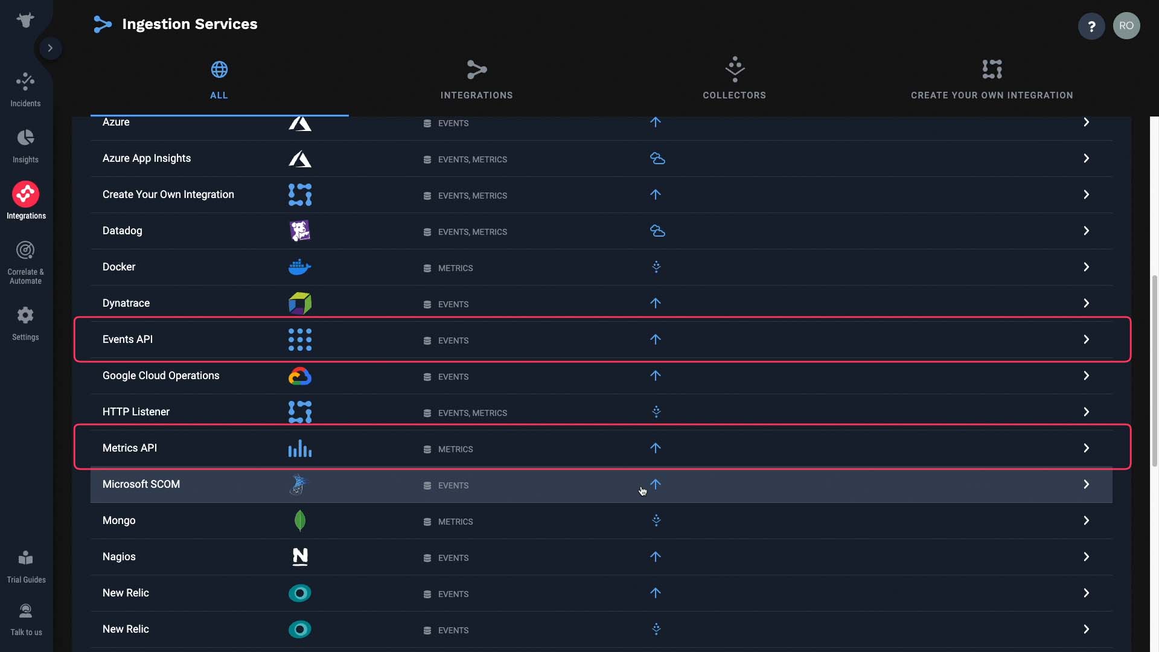The width and height of the screenshot is (1159, 652).
Task: Click the Docker whale logo icon
Action: tap(300, 267)
